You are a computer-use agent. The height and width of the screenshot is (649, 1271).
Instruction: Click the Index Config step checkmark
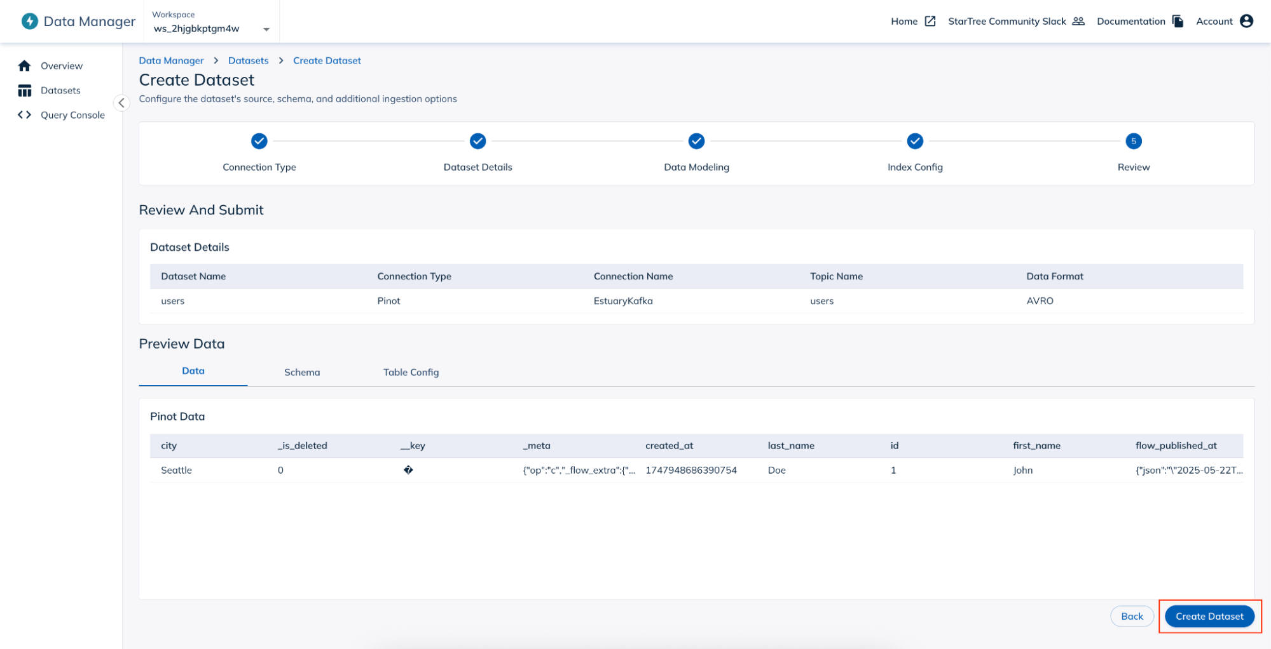915,141
